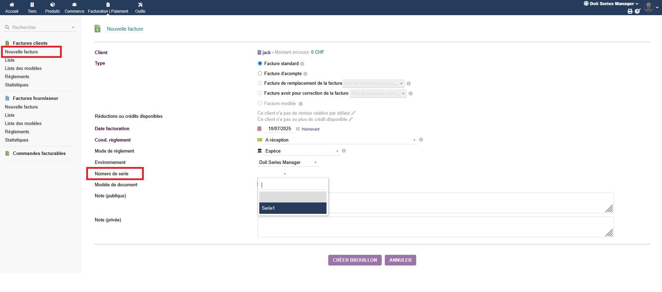
Task: Click the ANNULER button
Action: (x=400, y=260)
